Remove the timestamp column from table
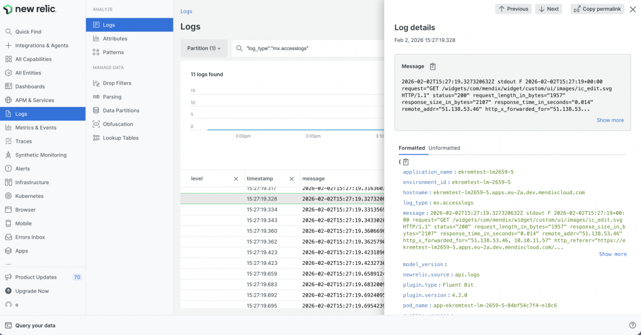Viewport: 641px width, 335px height. click(x=291, y=179)
